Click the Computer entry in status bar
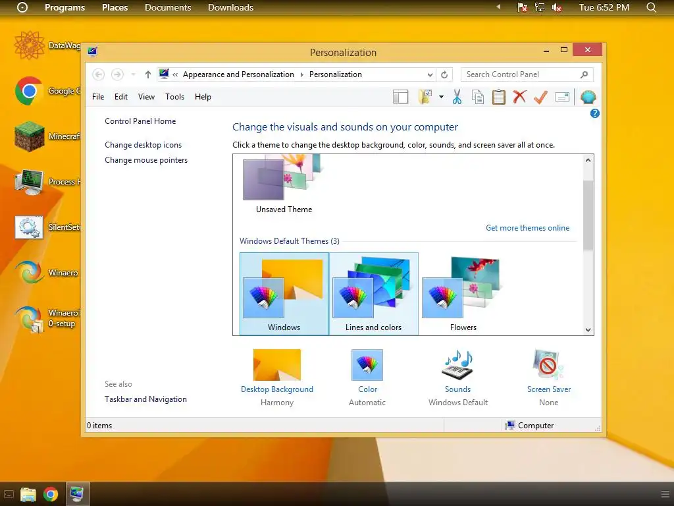Image resolution: width=674 pixels, height=506 pixels. point(530,425)
